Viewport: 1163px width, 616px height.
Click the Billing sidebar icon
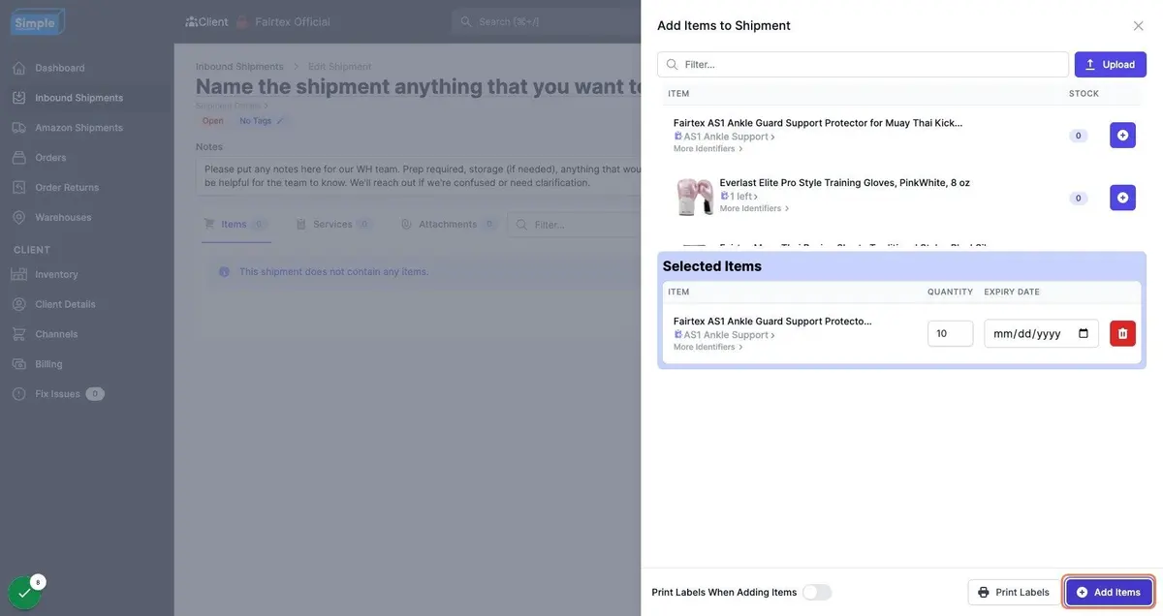[18, 364]
